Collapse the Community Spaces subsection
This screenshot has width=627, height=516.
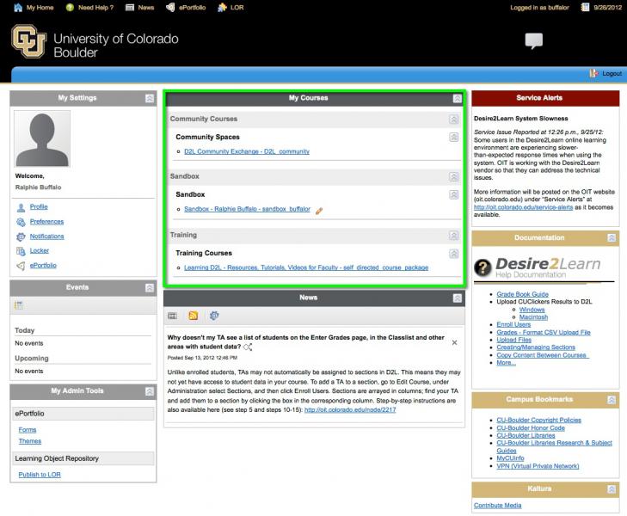[x=454, y=137]
